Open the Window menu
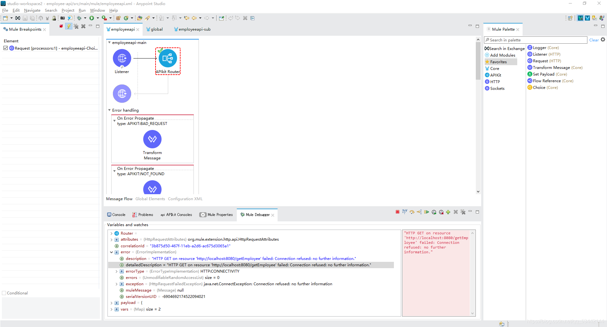The image size is (607, 327). click(97, 10)
